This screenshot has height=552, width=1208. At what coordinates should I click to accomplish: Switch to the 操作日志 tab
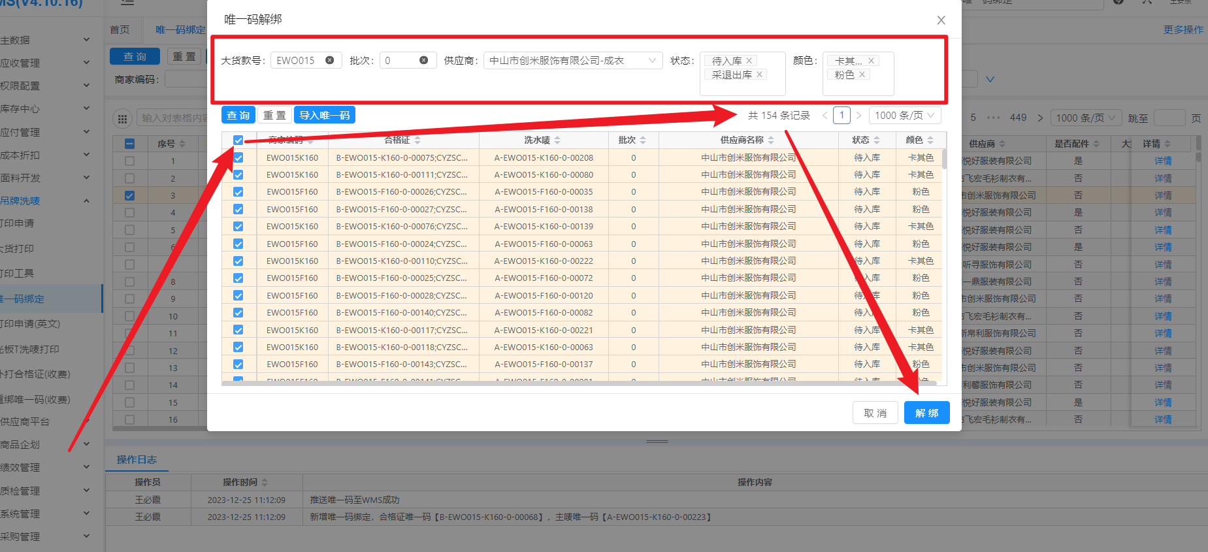[137, 460]
